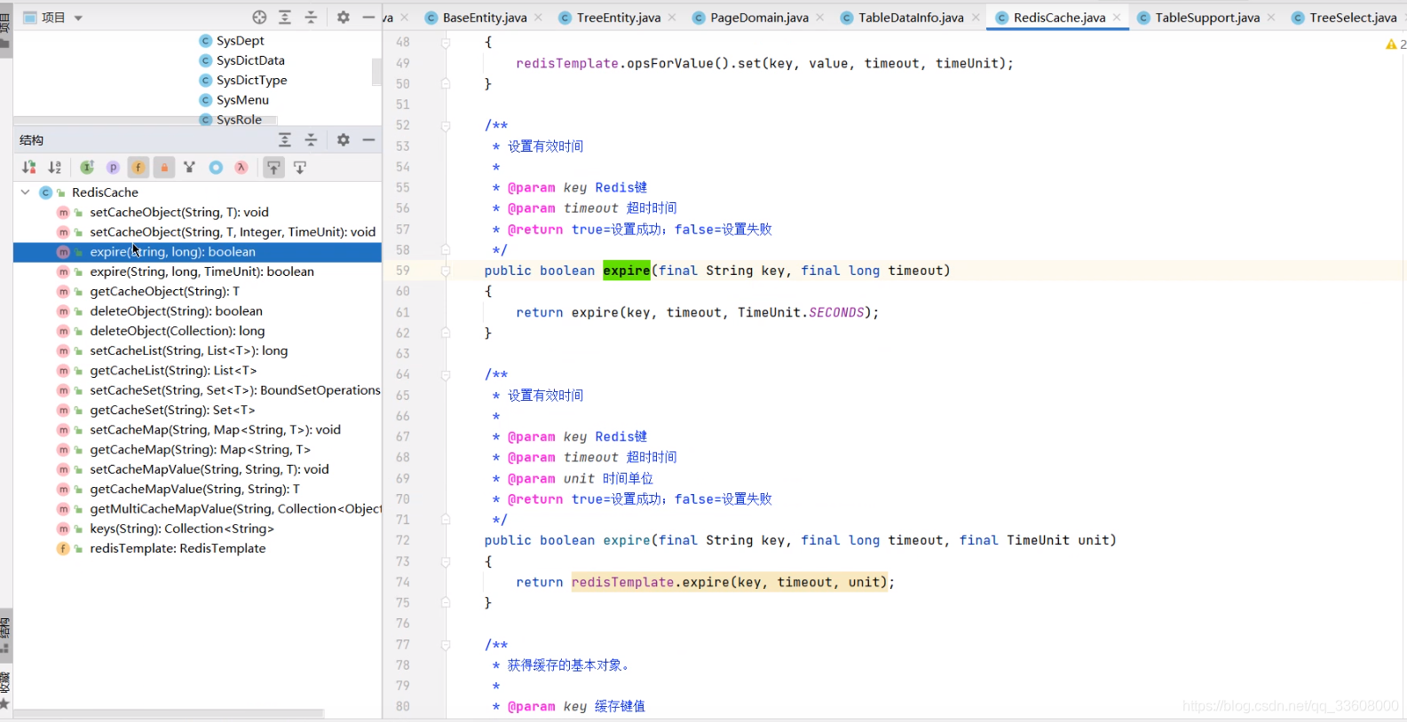Click the Structure panel horizontal scrollbar
Screen dimensions: 1407x722
[169, 713]
